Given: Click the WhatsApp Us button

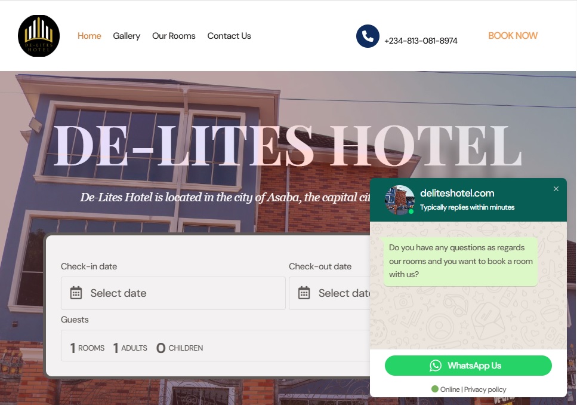Looking at the screenshot, I should pos(468,366).
